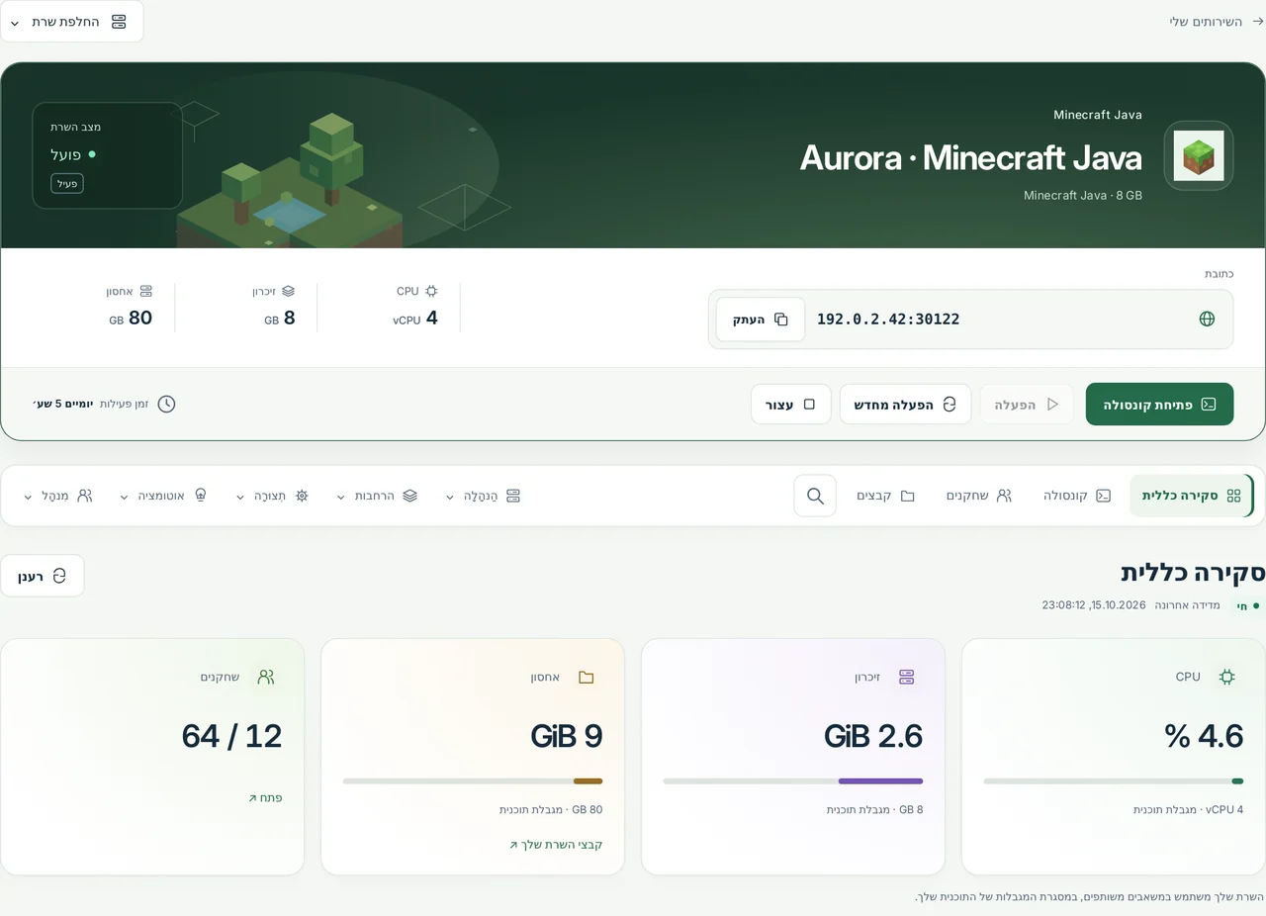The width and height of the screenshot is (1266, 916).
Task: Open the קבצים tab
Action: pyautogui.click(x=885, y=496)
